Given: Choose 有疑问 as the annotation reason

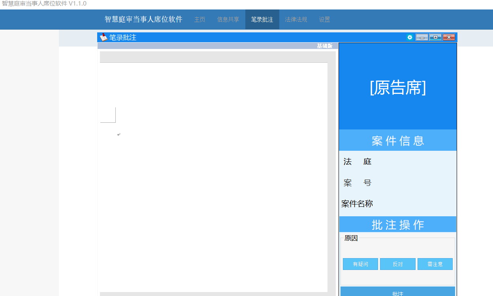Looking at the screenshot, I should click(360, 264).
